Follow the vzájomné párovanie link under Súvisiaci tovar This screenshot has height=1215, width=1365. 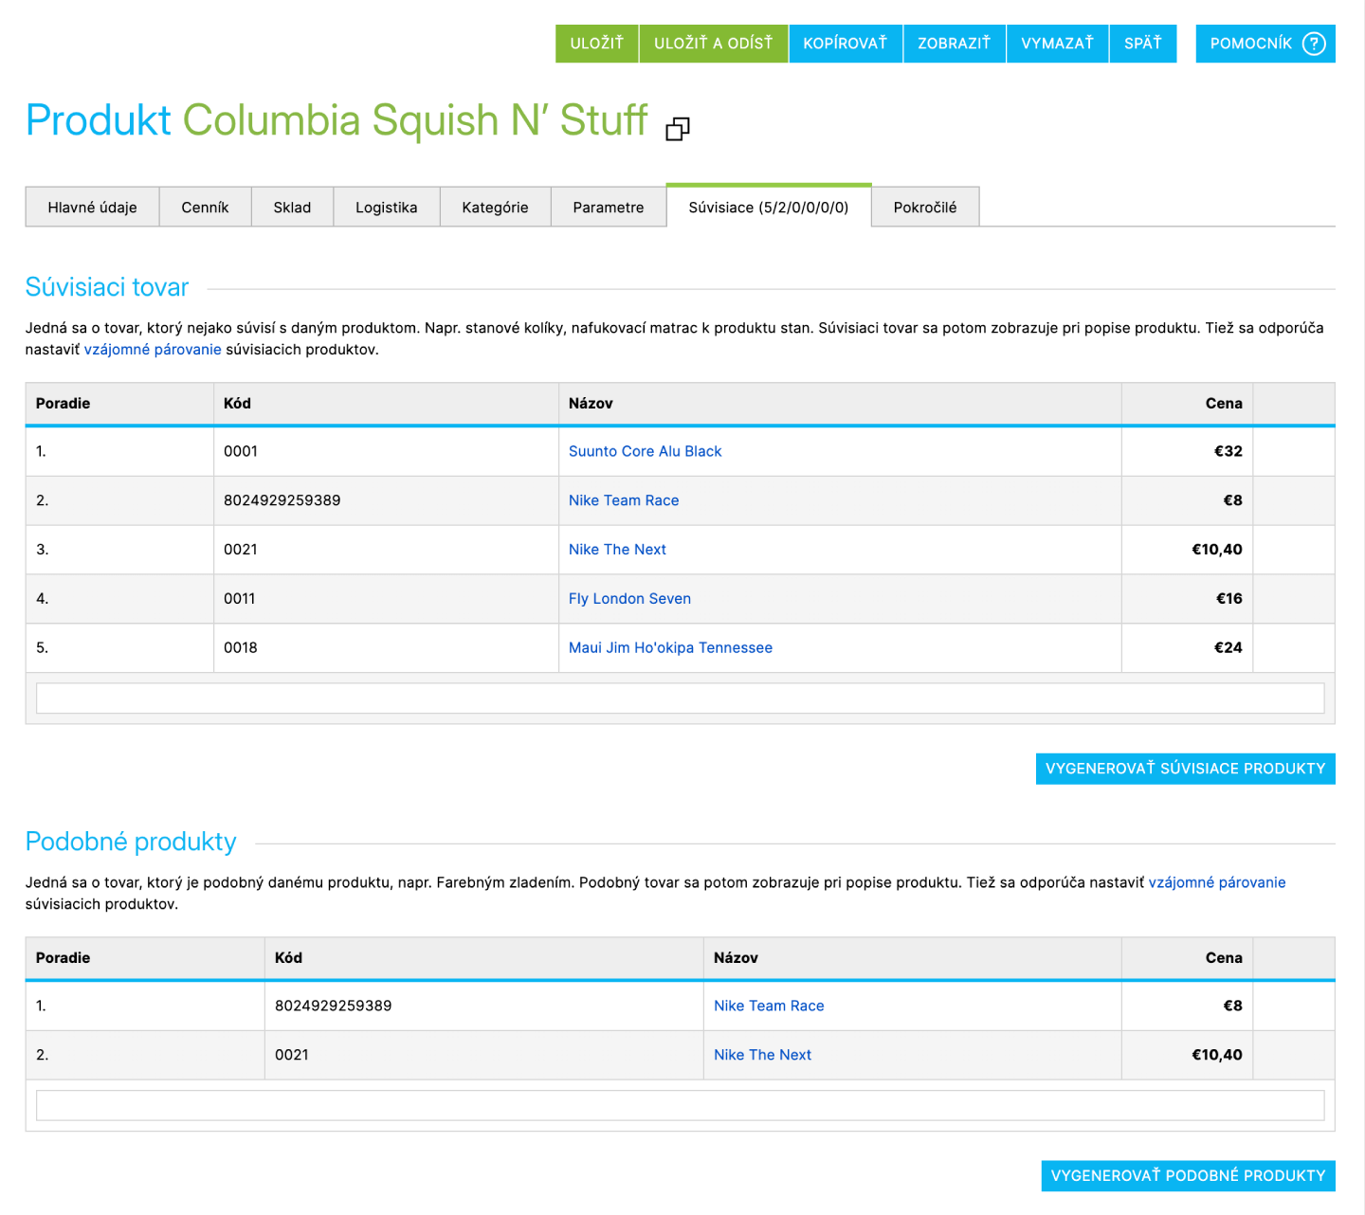point(153,350)
